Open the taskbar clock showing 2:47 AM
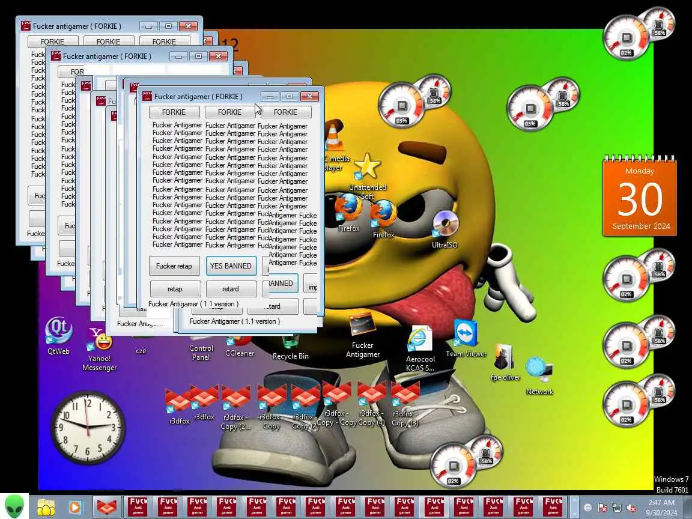Image resolution: width=692 pixels, height=519 pixels. (661, 508)
